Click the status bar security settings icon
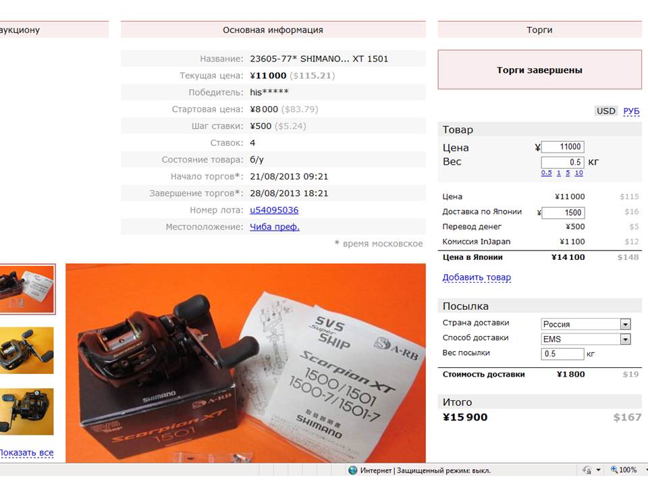Viewport: 648px width, 486px height. (587, 470)
